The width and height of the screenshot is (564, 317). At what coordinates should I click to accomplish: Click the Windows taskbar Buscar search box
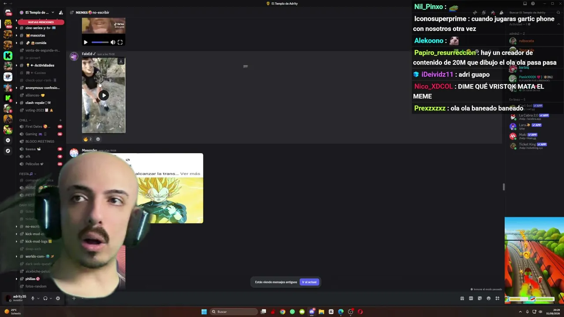234,312
